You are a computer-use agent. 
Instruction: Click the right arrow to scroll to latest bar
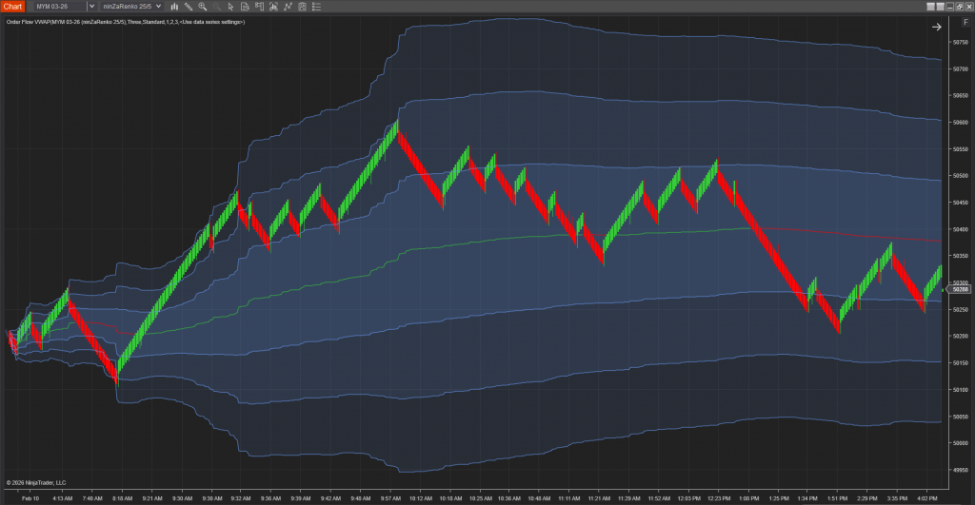point(936,28)
